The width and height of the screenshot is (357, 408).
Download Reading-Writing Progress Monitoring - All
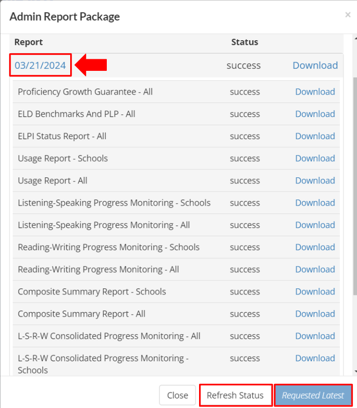point(315,269)
